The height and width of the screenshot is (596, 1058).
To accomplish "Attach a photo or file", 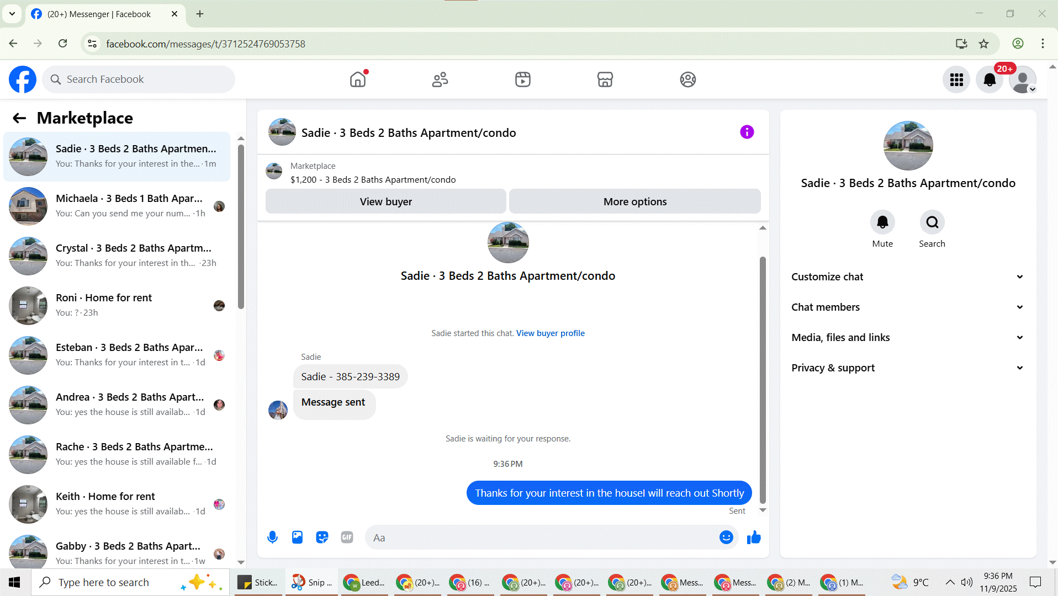I will (298, 538).
